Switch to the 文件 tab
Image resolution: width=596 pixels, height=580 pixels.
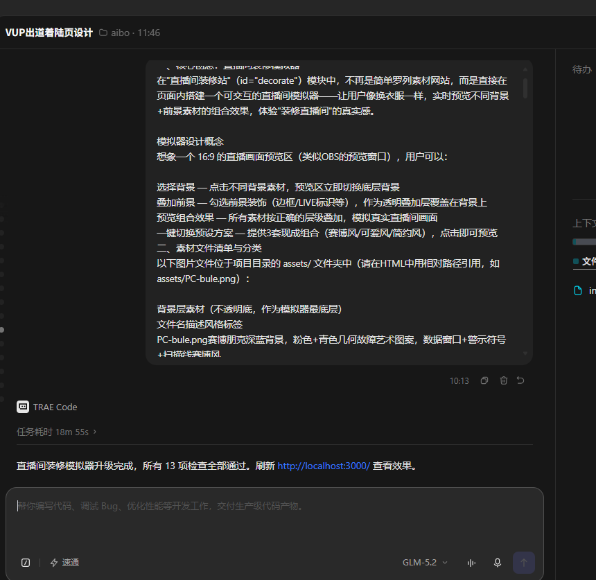pyautogui.click(x=588, y=261)
